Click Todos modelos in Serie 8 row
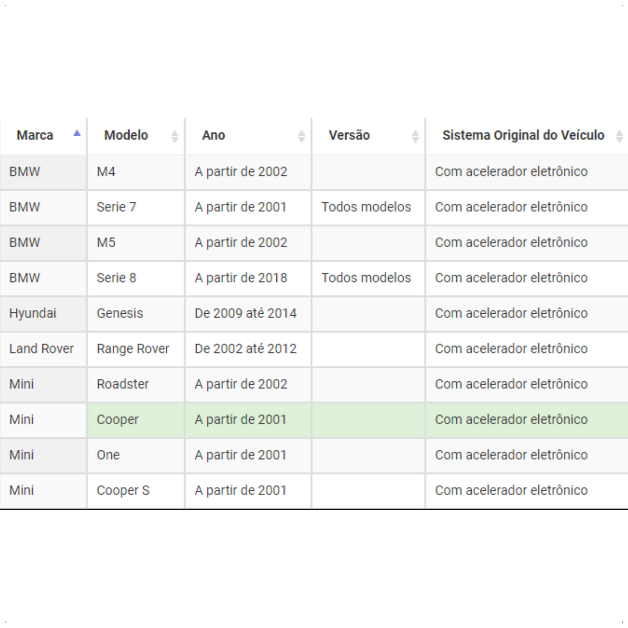628x628 pixels. pos(366,278)
